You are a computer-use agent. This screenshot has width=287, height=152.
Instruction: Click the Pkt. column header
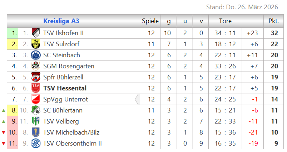coord(273,21)
